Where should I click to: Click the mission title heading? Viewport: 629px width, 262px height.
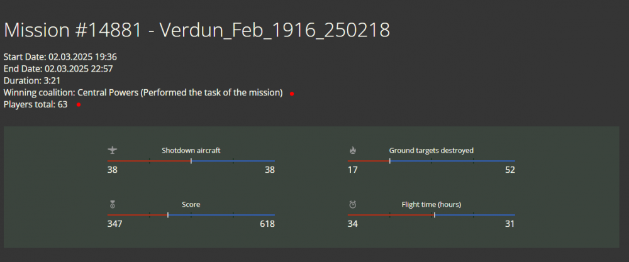click(197, 30)
